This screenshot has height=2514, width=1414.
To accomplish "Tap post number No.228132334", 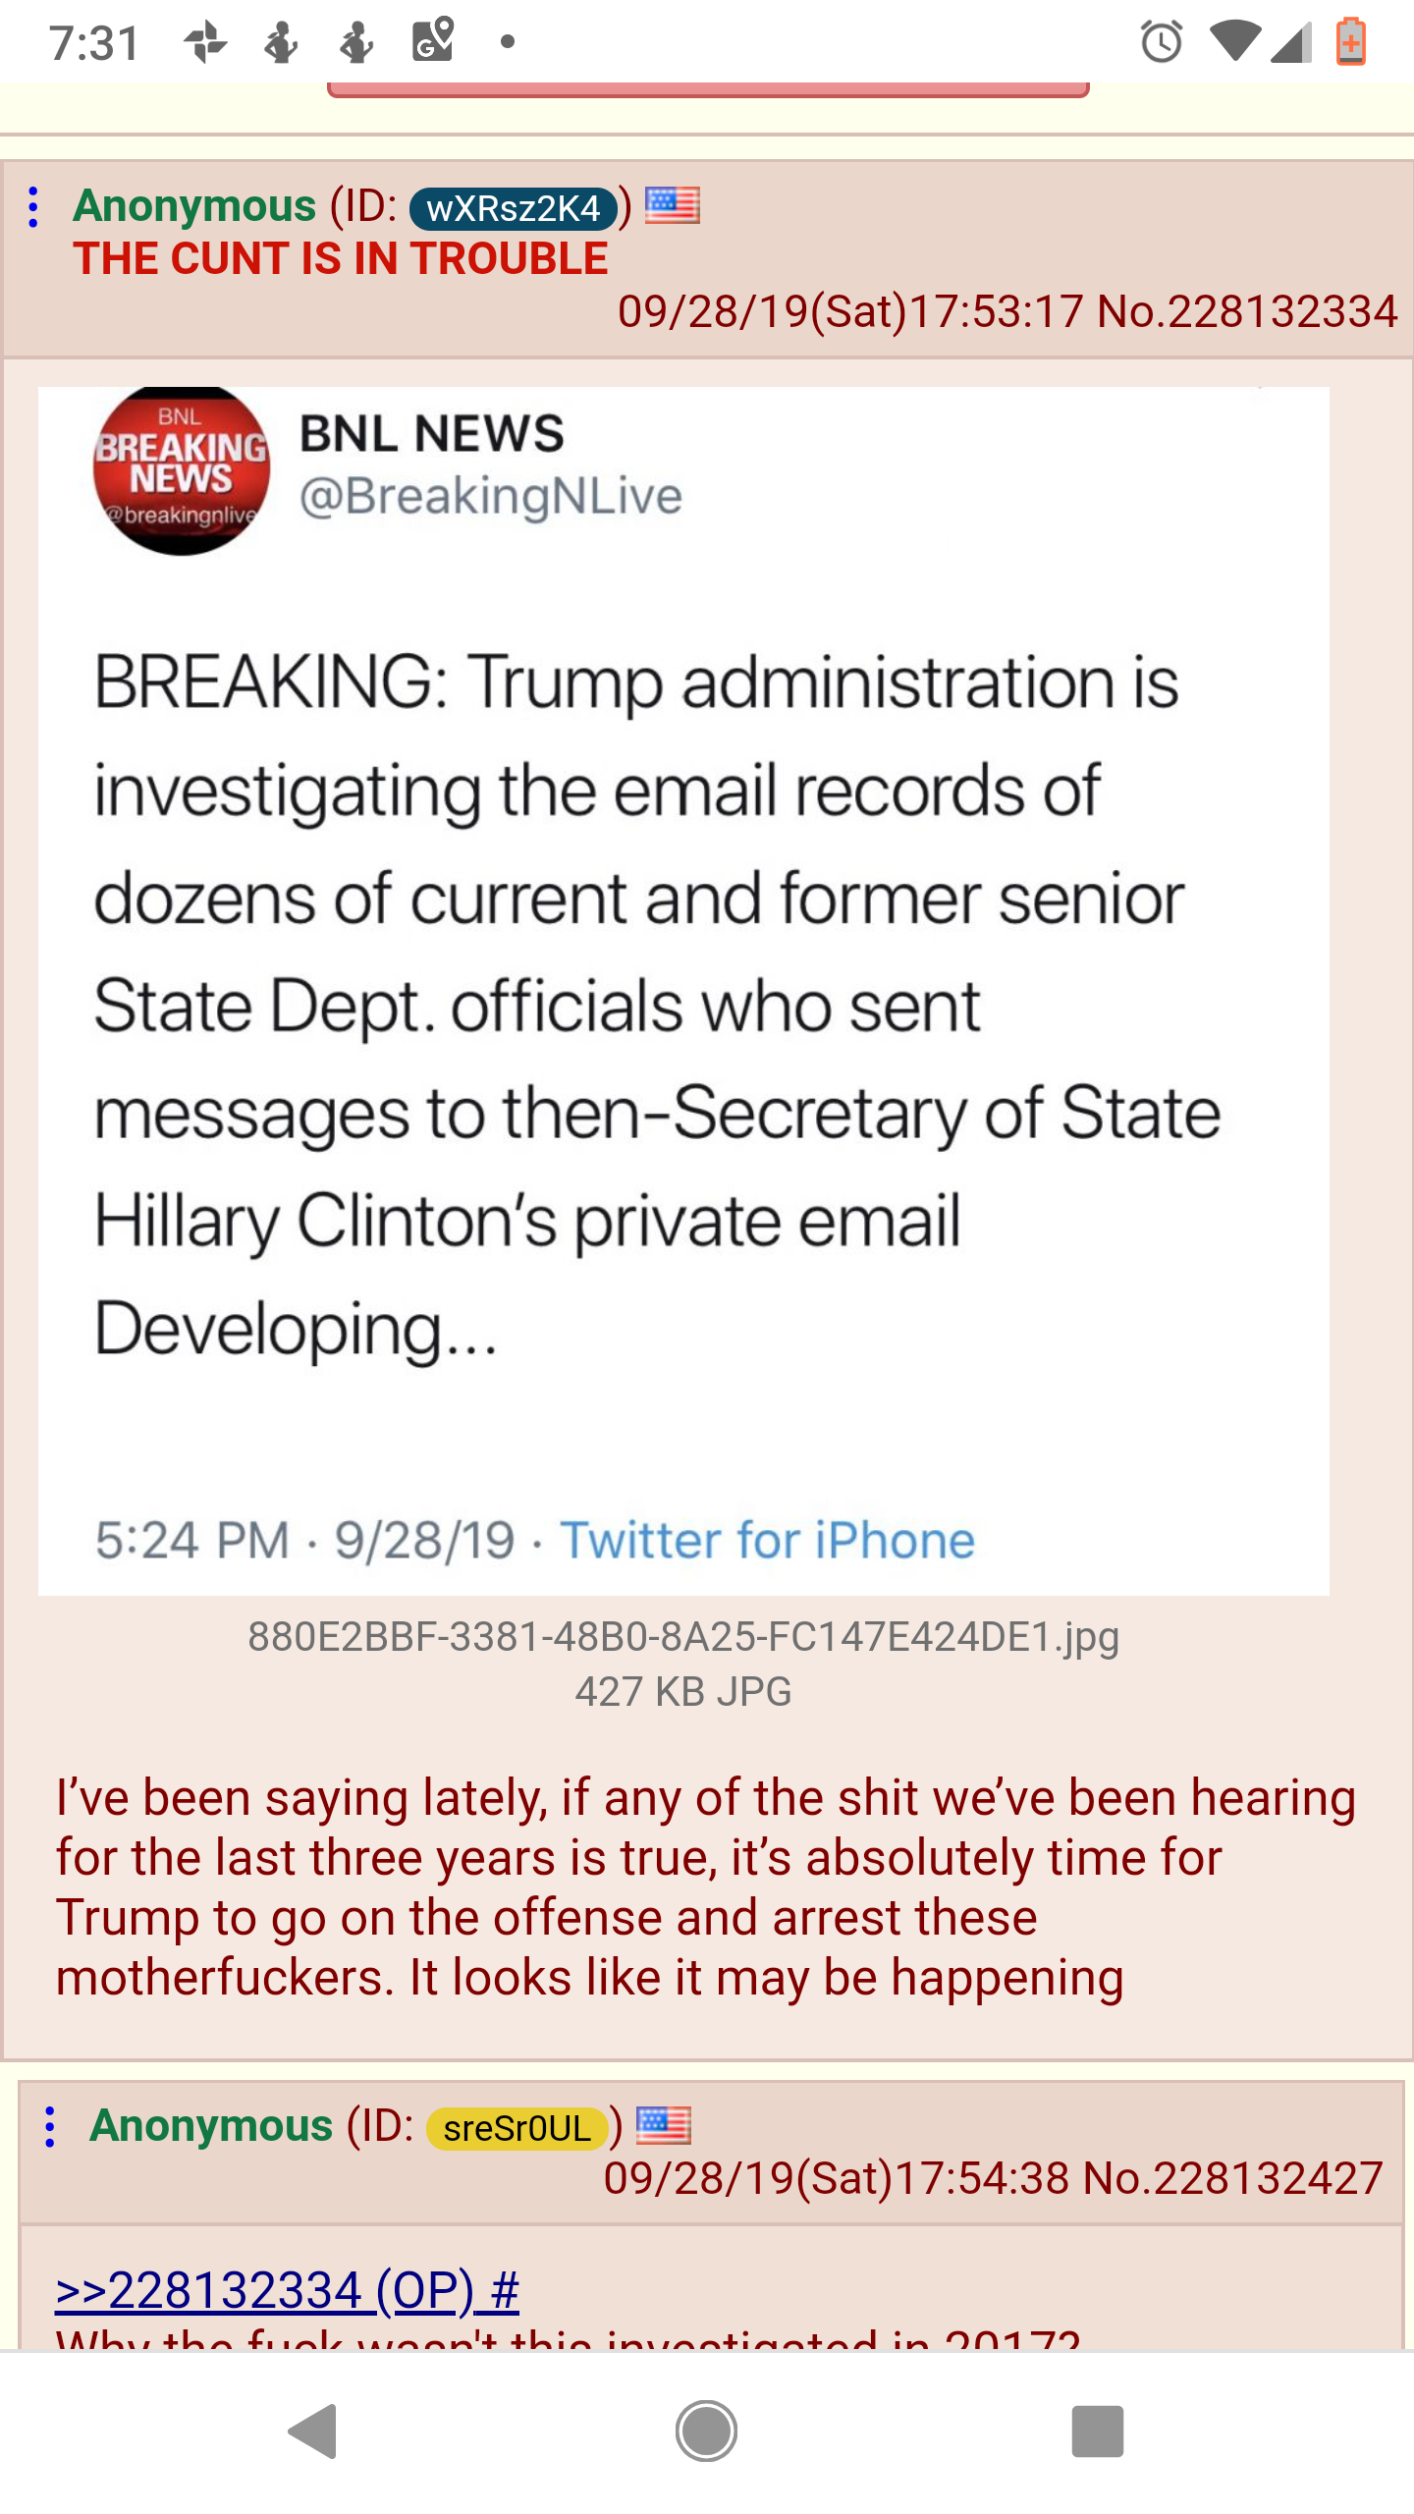I will pos(1246,311).
